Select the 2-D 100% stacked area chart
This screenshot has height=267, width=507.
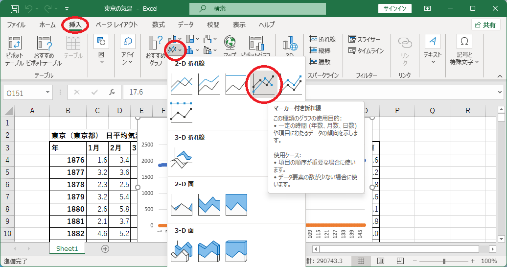click(236, 205)
